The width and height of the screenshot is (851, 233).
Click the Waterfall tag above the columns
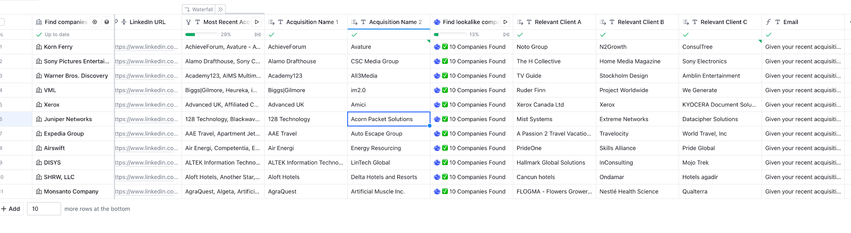199,9
